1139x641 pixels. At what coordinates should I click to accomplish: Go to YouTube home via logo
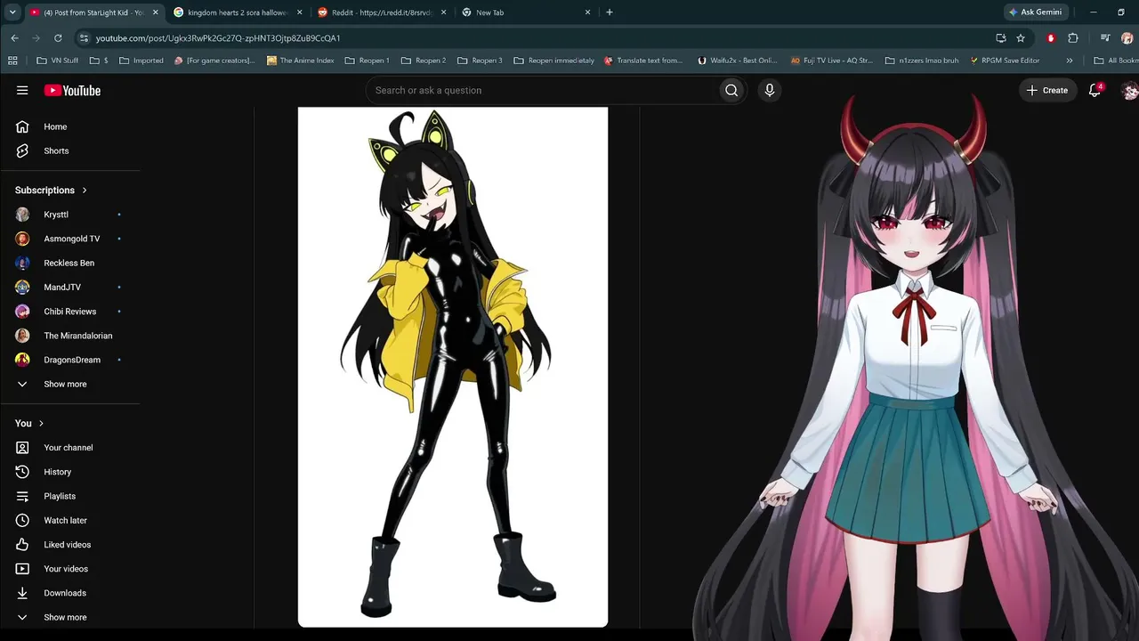tap(72, 90)
